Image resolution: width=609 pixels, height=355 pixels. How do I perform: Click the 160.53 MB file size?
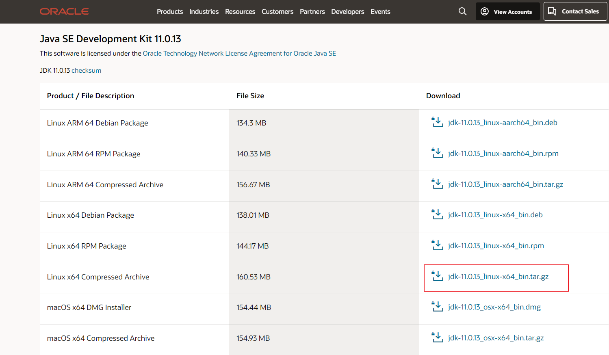[x=254, y=277]
